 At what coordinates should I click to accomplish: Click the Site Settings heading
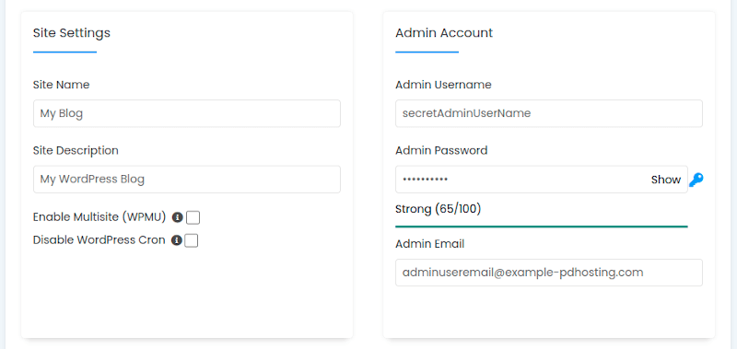coord(72,33)
